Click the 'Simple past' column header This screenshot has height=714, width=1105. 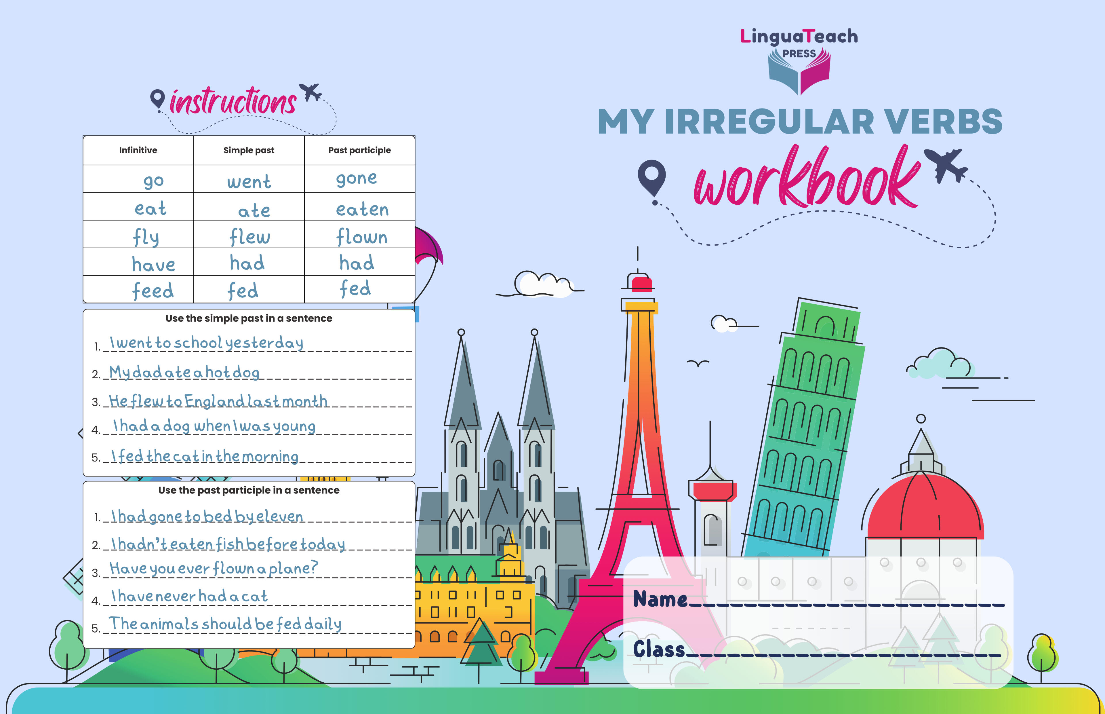(x=249, y=150)
